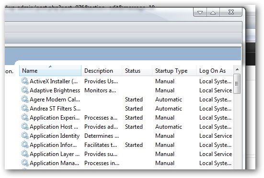
Task: Click Local Service logon for Application Layer
Action: (x=216, y=154)
